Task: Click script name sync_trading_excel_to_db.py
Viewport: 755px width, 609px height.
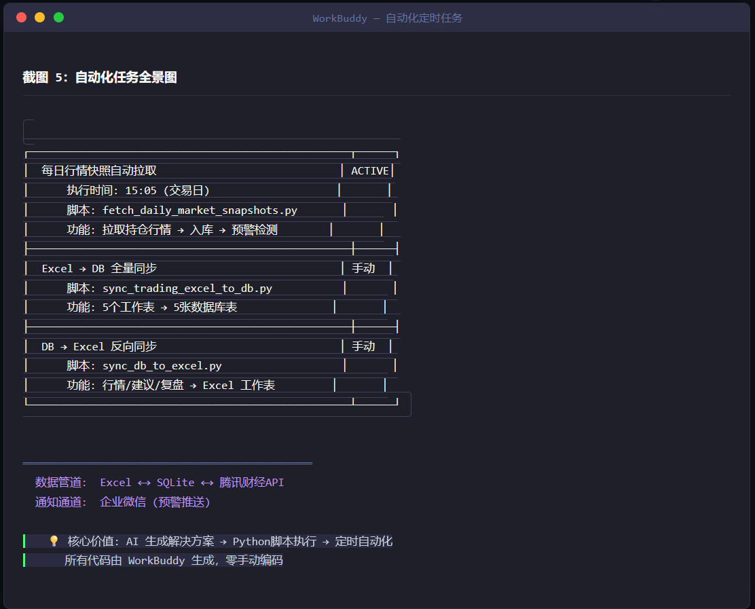Action: coord(187,289)
